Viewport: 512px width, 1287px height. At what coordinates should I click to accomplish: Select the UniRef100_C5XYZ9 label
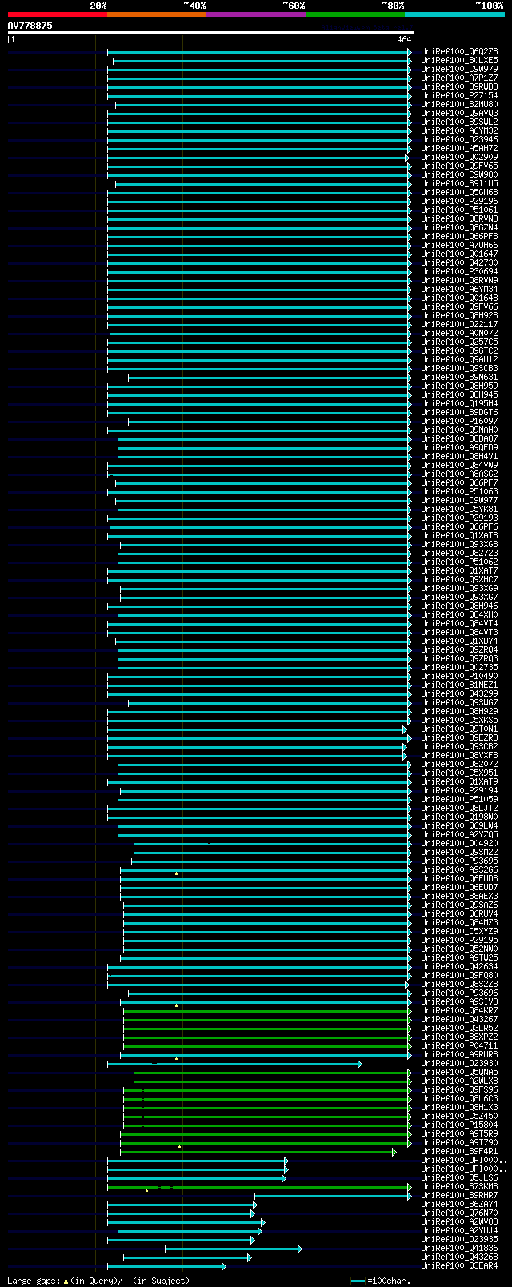[459, 931]
